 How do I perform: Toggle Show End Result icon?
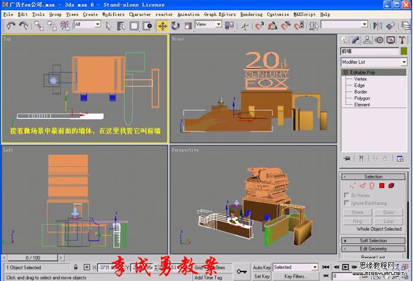[x=361, y=158]
